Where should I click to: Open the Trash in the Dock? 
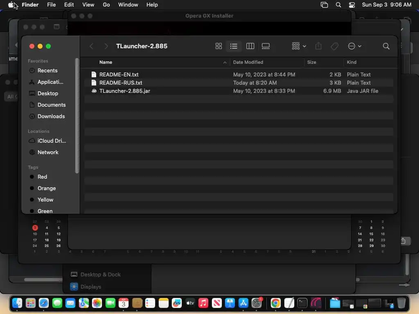coord(401,303)
